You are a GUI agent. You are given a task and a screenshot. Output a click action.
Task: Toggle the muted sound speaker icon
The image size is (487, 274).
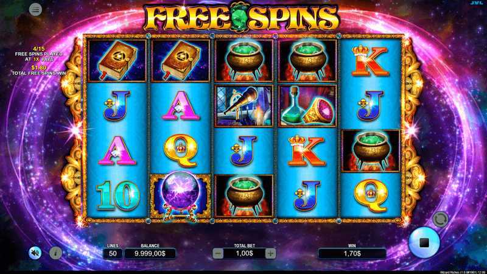pos(35,253)
